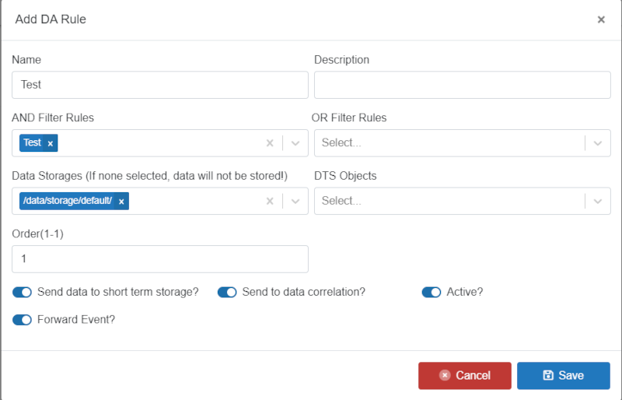The image size is (622, 400).
Task: Click into the Description text field
Action: 463,85
